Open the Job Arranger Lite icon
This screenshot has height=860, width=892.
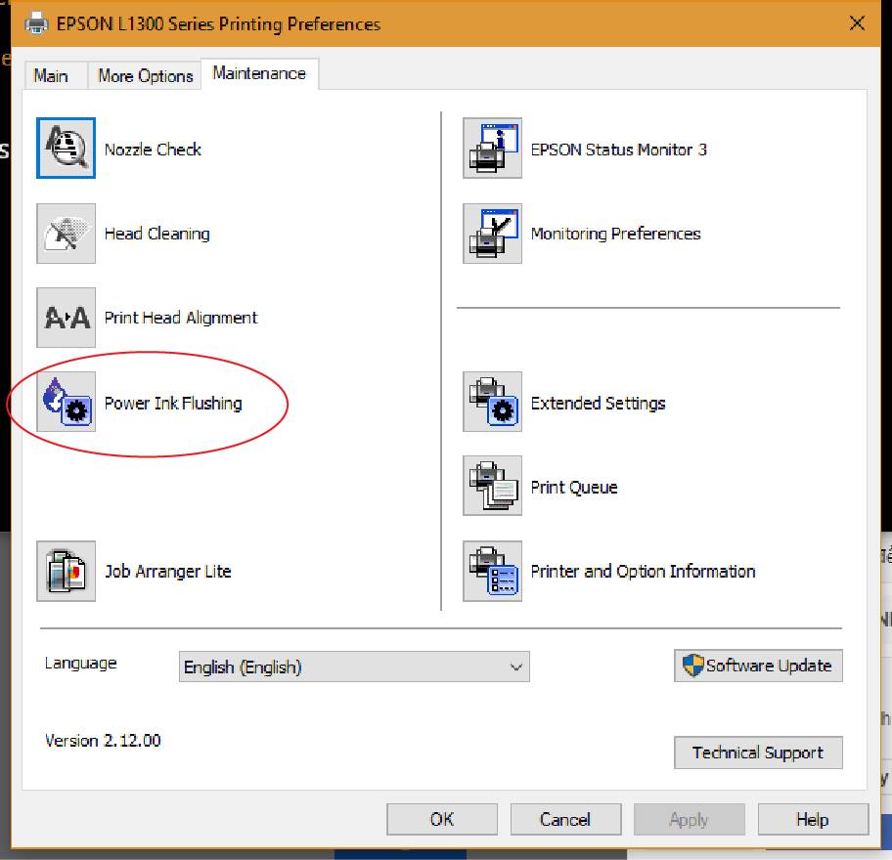[66, 572]
